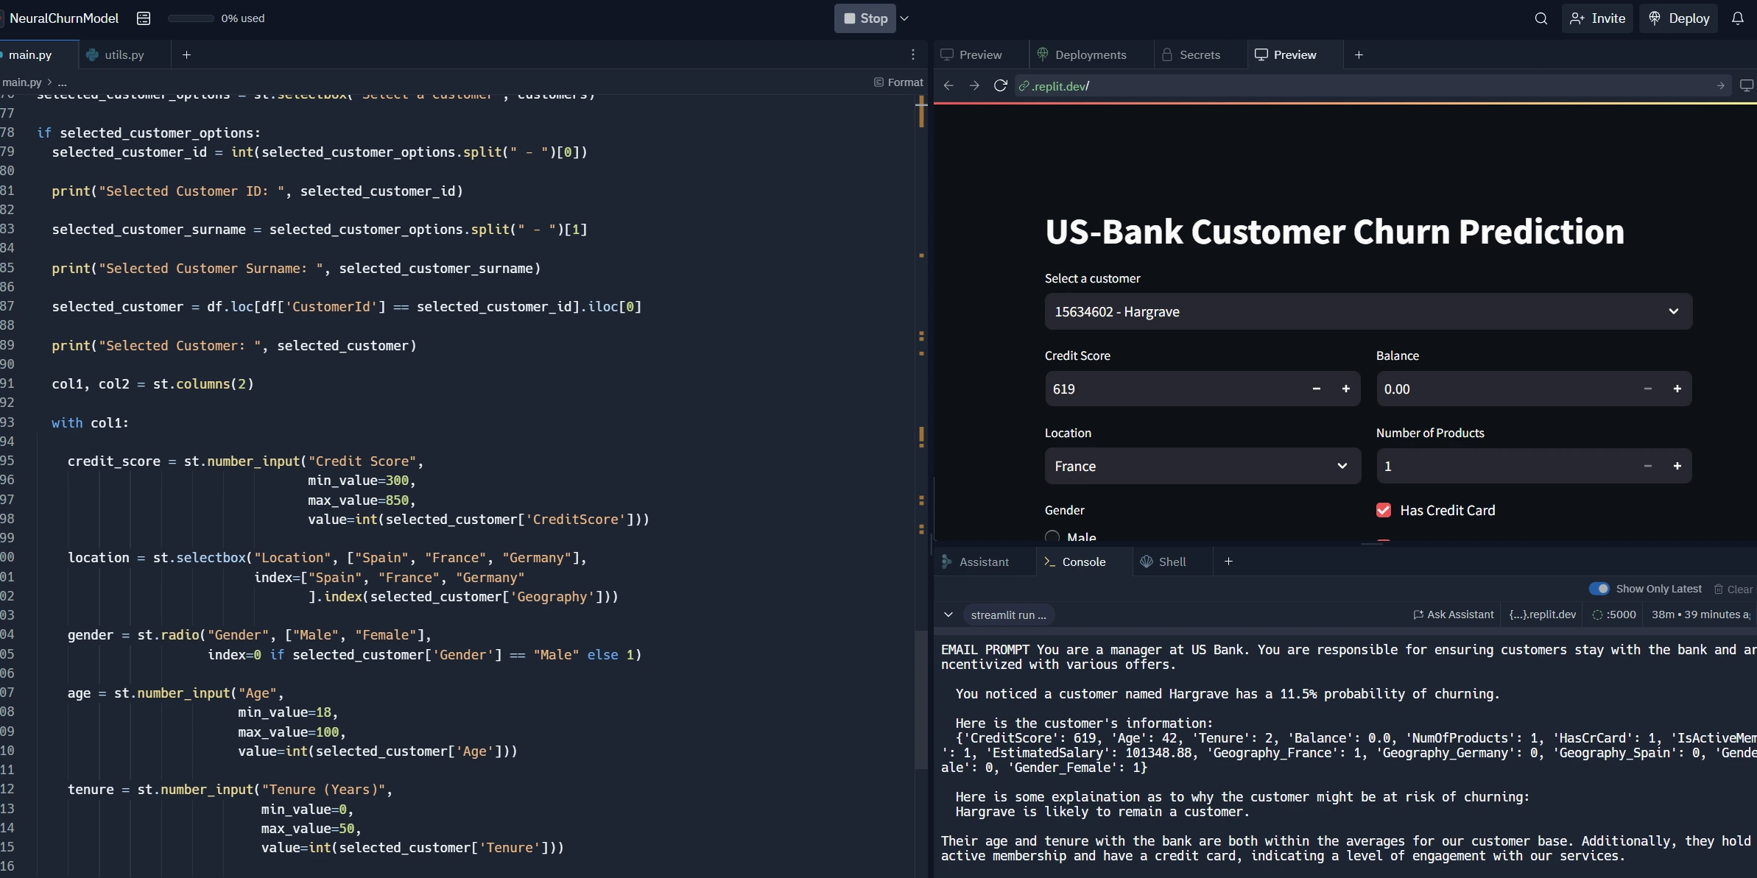This screenshot has height=878, width=1757.
Task: Open the editor pane three-dot menu
Action: [913, 54]
